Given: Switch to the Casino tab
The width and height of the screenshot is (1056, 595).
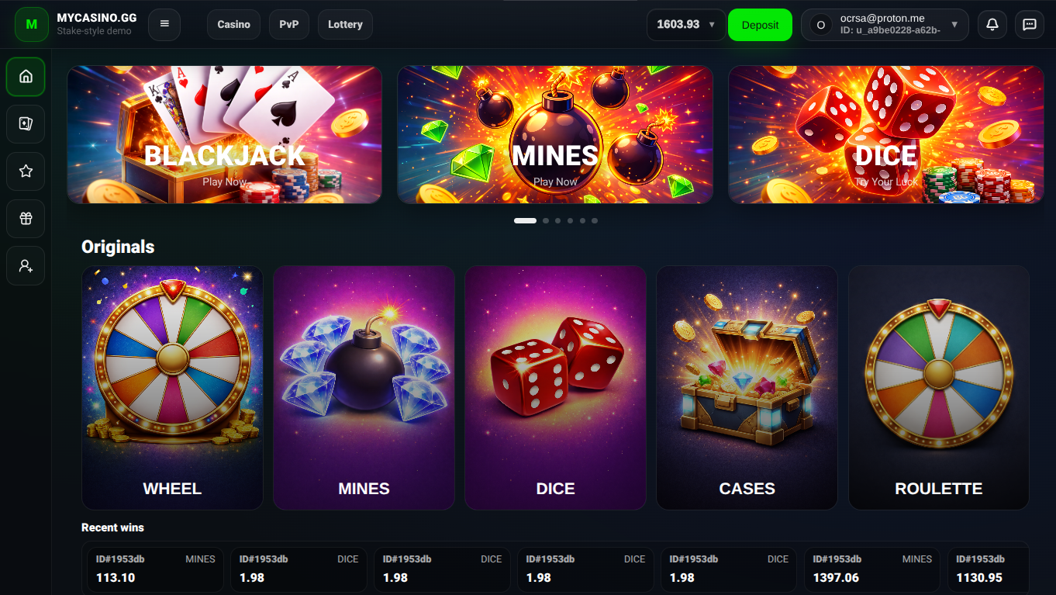Looking at the screenshot, I should (x=233, y=25).
